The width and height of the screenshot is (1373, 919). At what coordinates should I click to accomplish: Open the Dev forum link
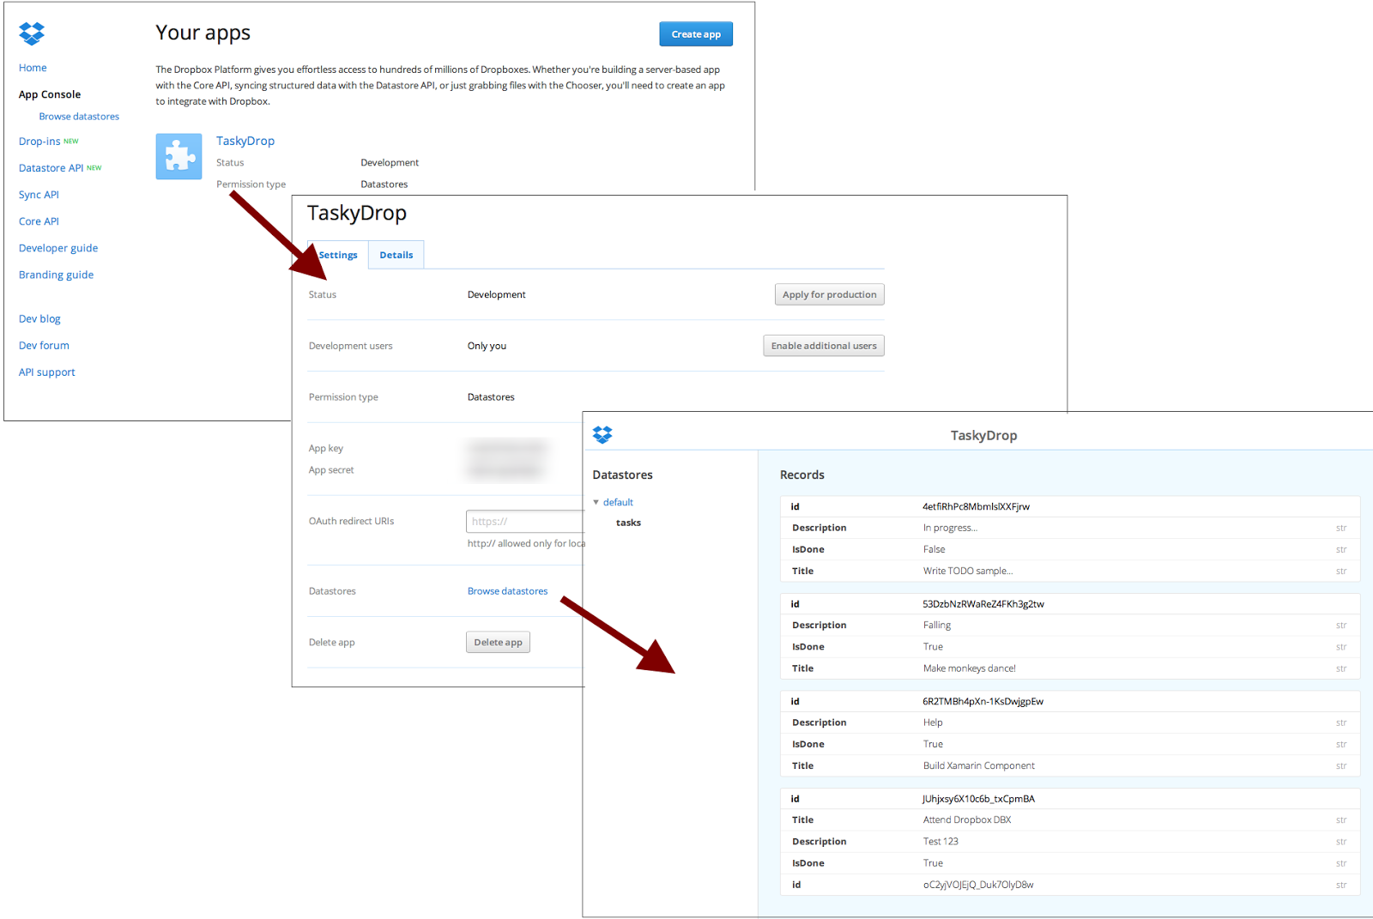(44, 345)
